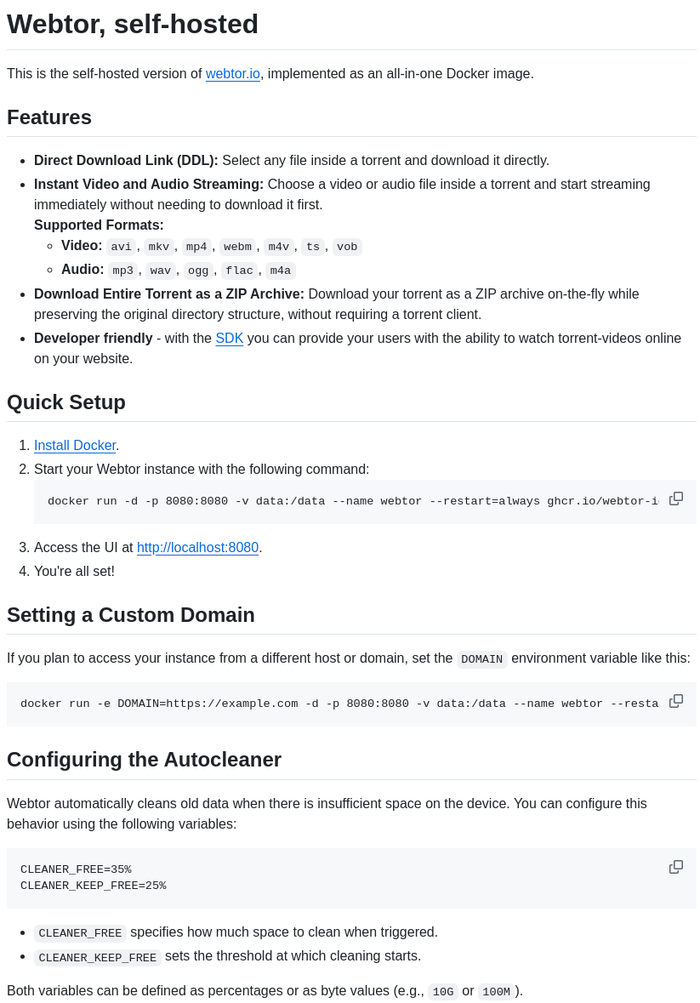Select the mp4 supported format badge
This screenshot has width=700, height=1003.
(x=196, y=247)
